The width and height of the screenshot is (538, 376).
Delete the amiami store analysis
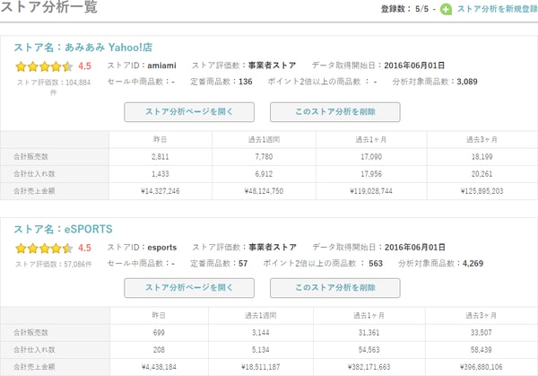coord(334,112)
